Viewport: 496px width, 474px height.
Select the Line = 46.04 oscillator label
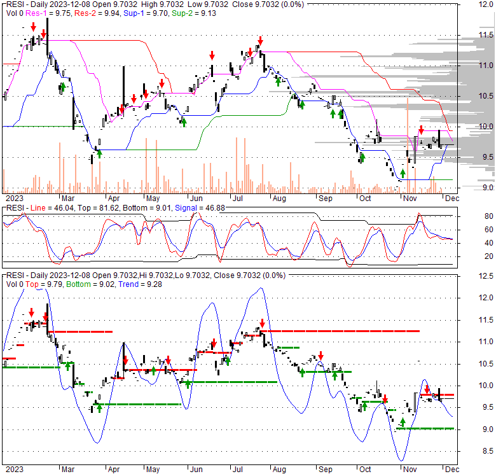pyautogui.click(x=52, y=208)
